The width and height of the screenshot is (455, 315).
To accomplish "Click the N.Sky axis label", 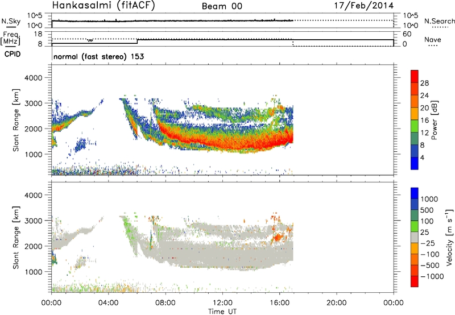I will (x=11, y=21).
